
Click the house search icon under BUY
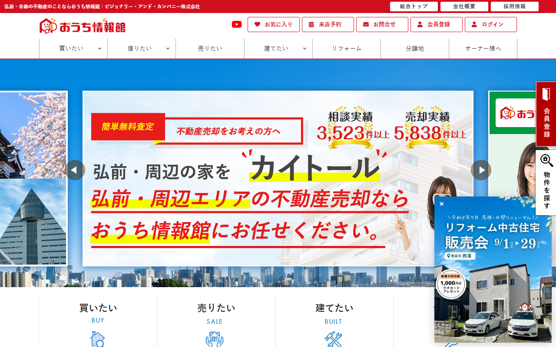98,339
